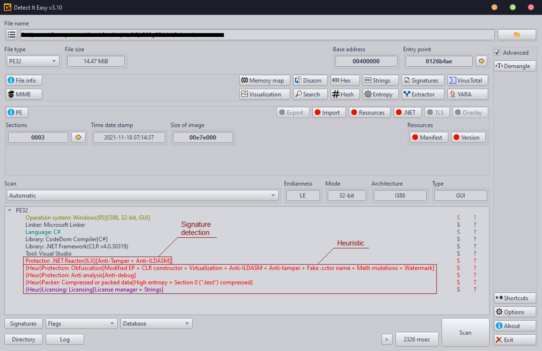542x351 pixels.
Task: Open the Memory map view
Action: (x=264, y=80)
